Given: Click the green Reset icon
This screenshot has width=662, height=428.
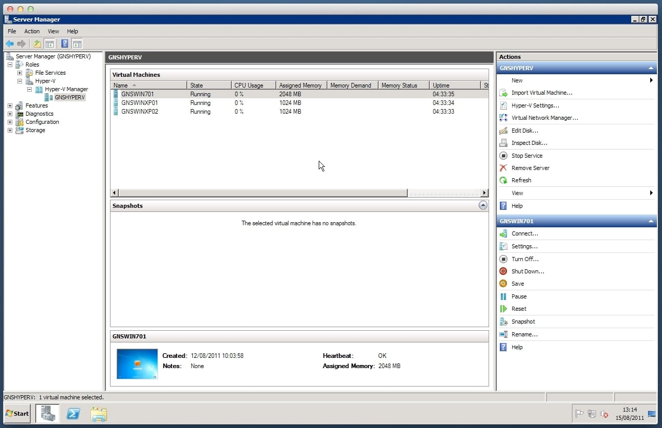Looking at the screenshot, I should (503, 309).
